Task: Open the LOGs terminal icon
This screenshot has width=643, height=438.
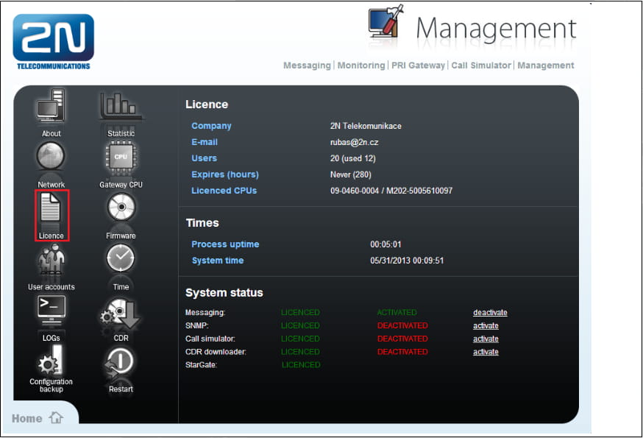Action: point(51,309)
